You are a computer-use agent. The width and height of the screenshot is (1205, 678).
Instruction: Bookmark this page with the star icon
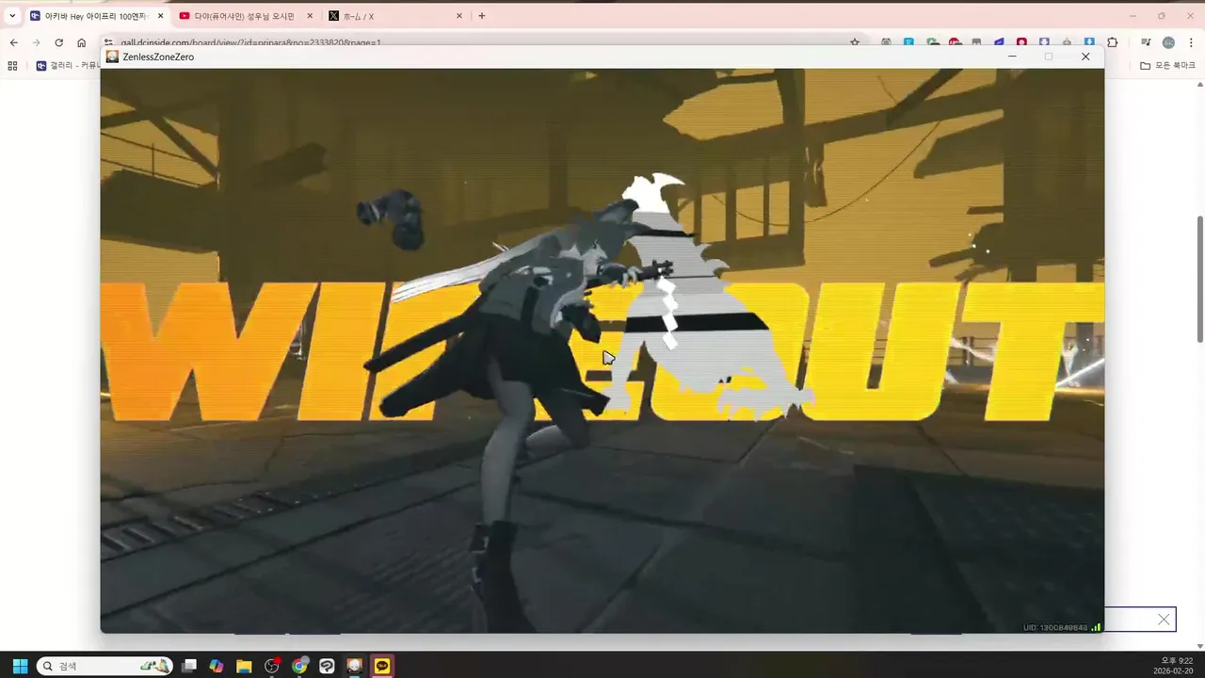coord(855,42)
